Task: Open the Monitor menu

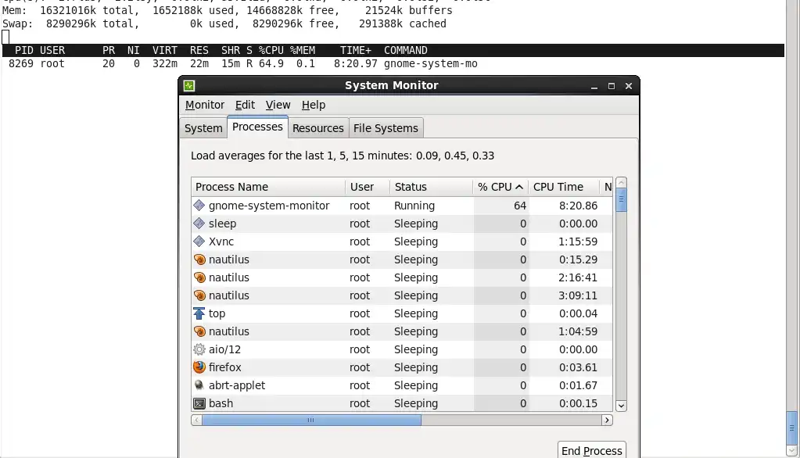Action: click(x=205, y=105)
